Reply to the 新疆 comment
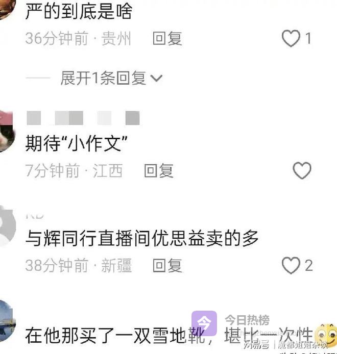Viewport: 337px width, 354px height. 167,265
